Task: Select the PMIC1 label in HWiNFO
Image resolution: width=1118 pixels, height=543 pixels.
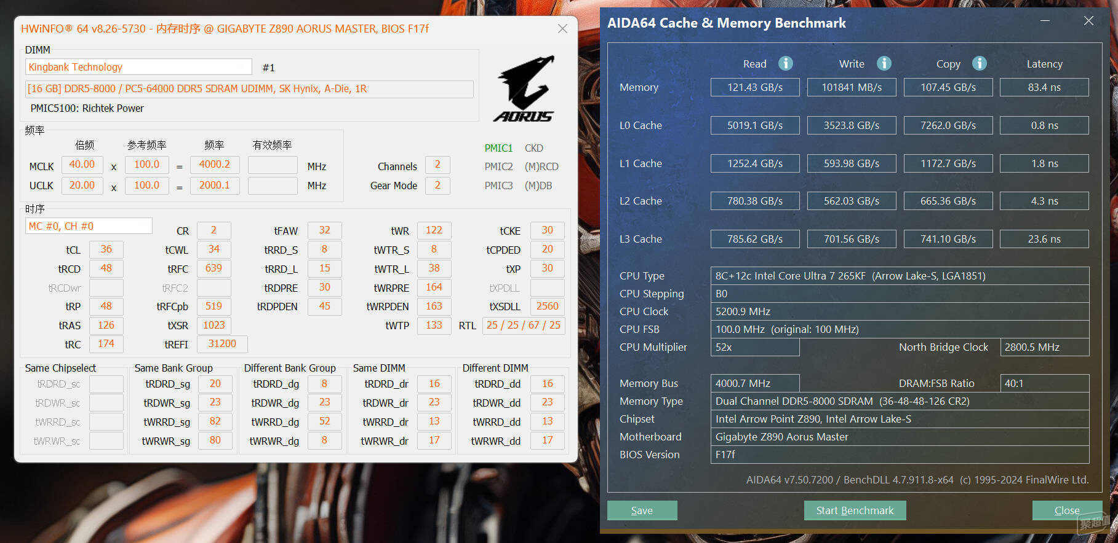Action: coord(498,148)
